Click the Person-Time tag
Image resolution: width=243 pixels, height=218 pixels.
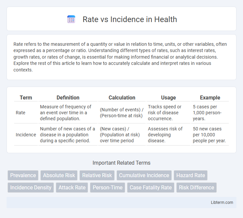click(108, 188)
